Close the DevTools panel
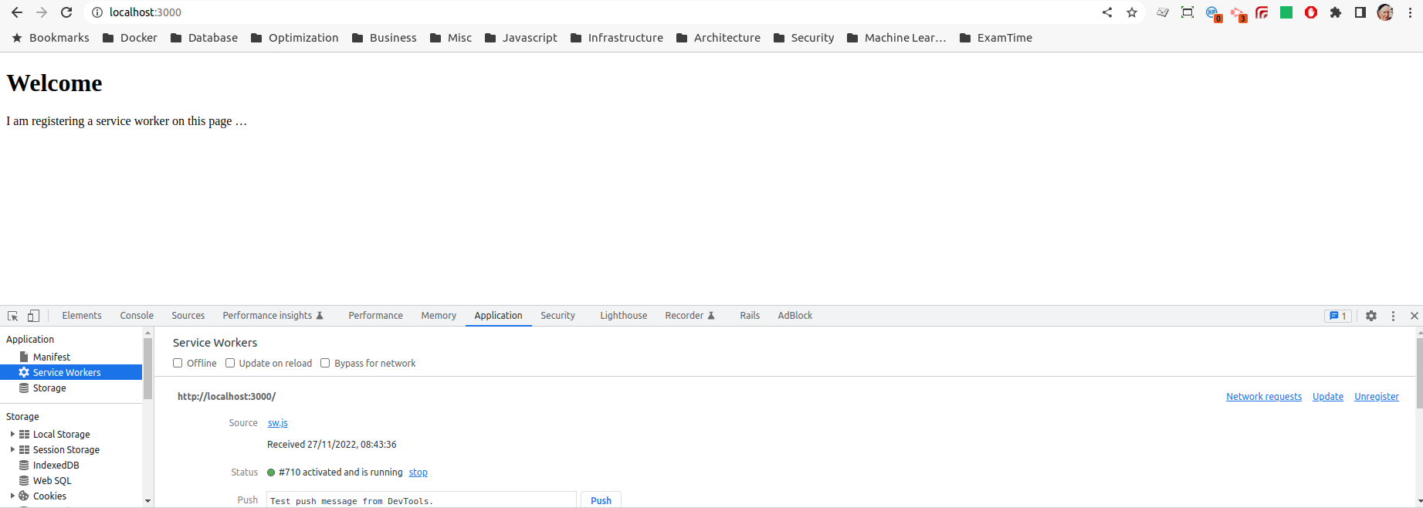 tap(1415, 316)
